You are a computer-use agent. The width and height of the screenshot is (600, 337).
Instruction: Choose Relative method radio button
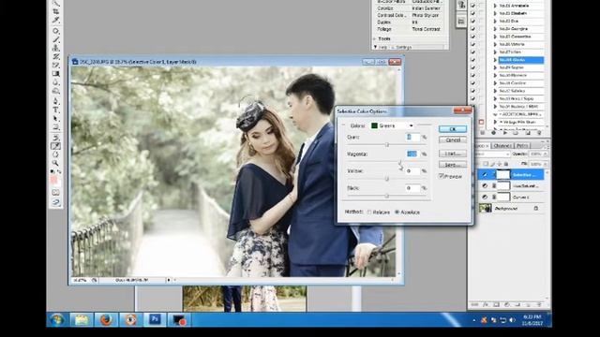coord(369,212)
